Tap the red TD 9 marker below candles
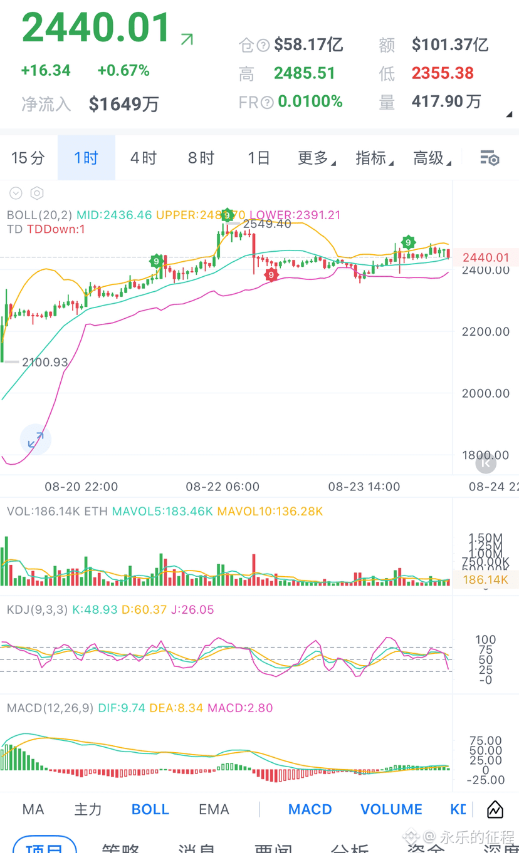The width and height of the screenshot is (519, 853). [271, 274]
